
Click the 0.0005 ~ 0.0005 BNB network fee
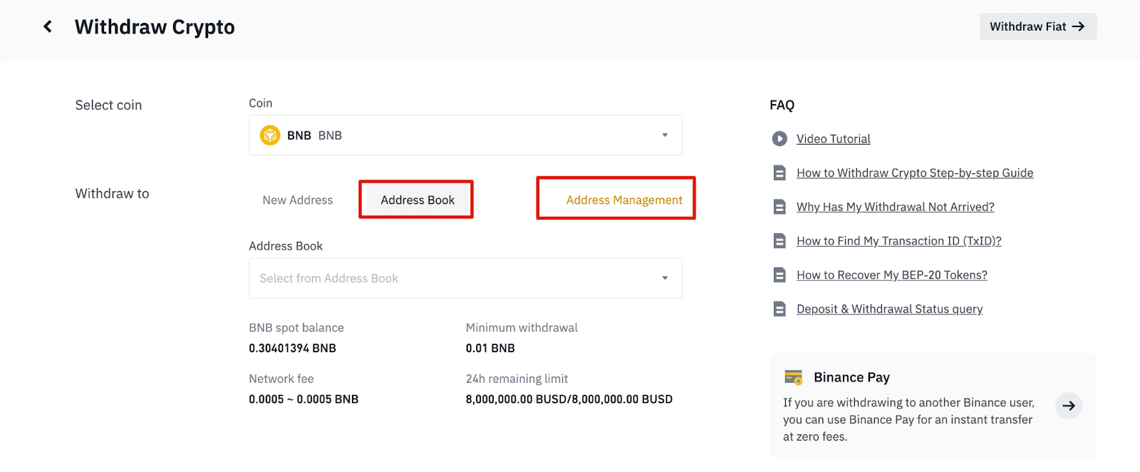[304, 399]
